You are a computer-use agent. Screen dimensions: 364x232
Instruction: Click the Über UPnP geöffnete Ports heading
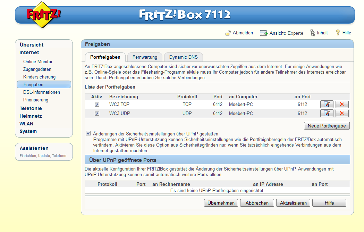(x=122, y=160)
